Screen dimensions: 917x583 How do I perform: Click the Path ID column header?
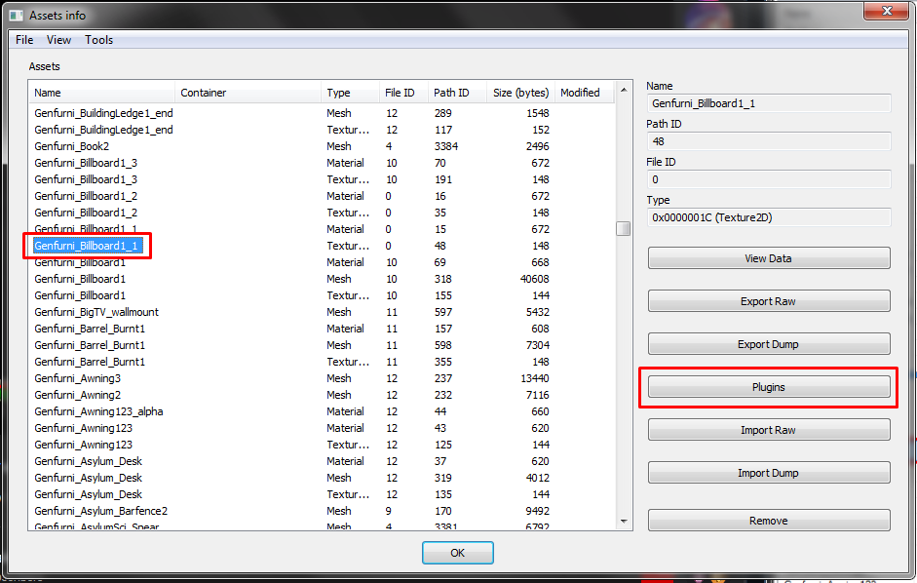click(456, 93)
